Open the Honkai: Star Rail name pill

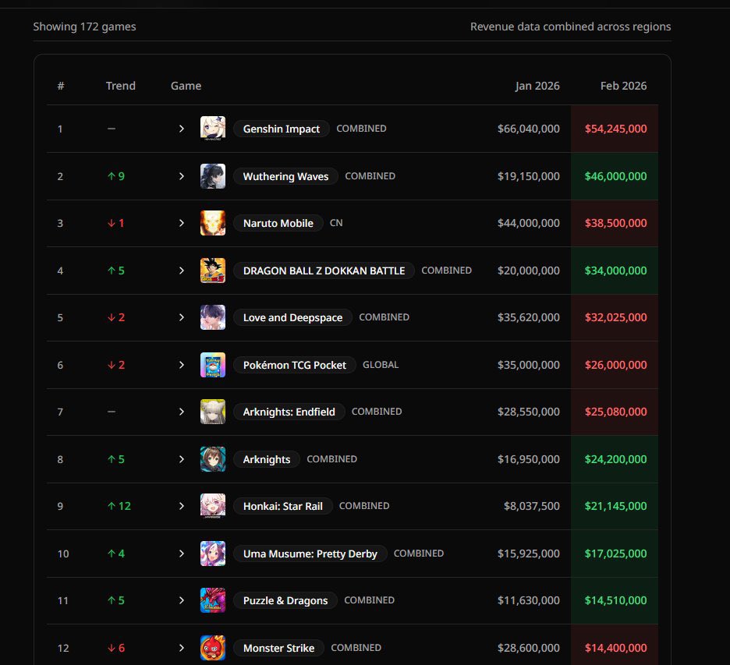(282, 506)
